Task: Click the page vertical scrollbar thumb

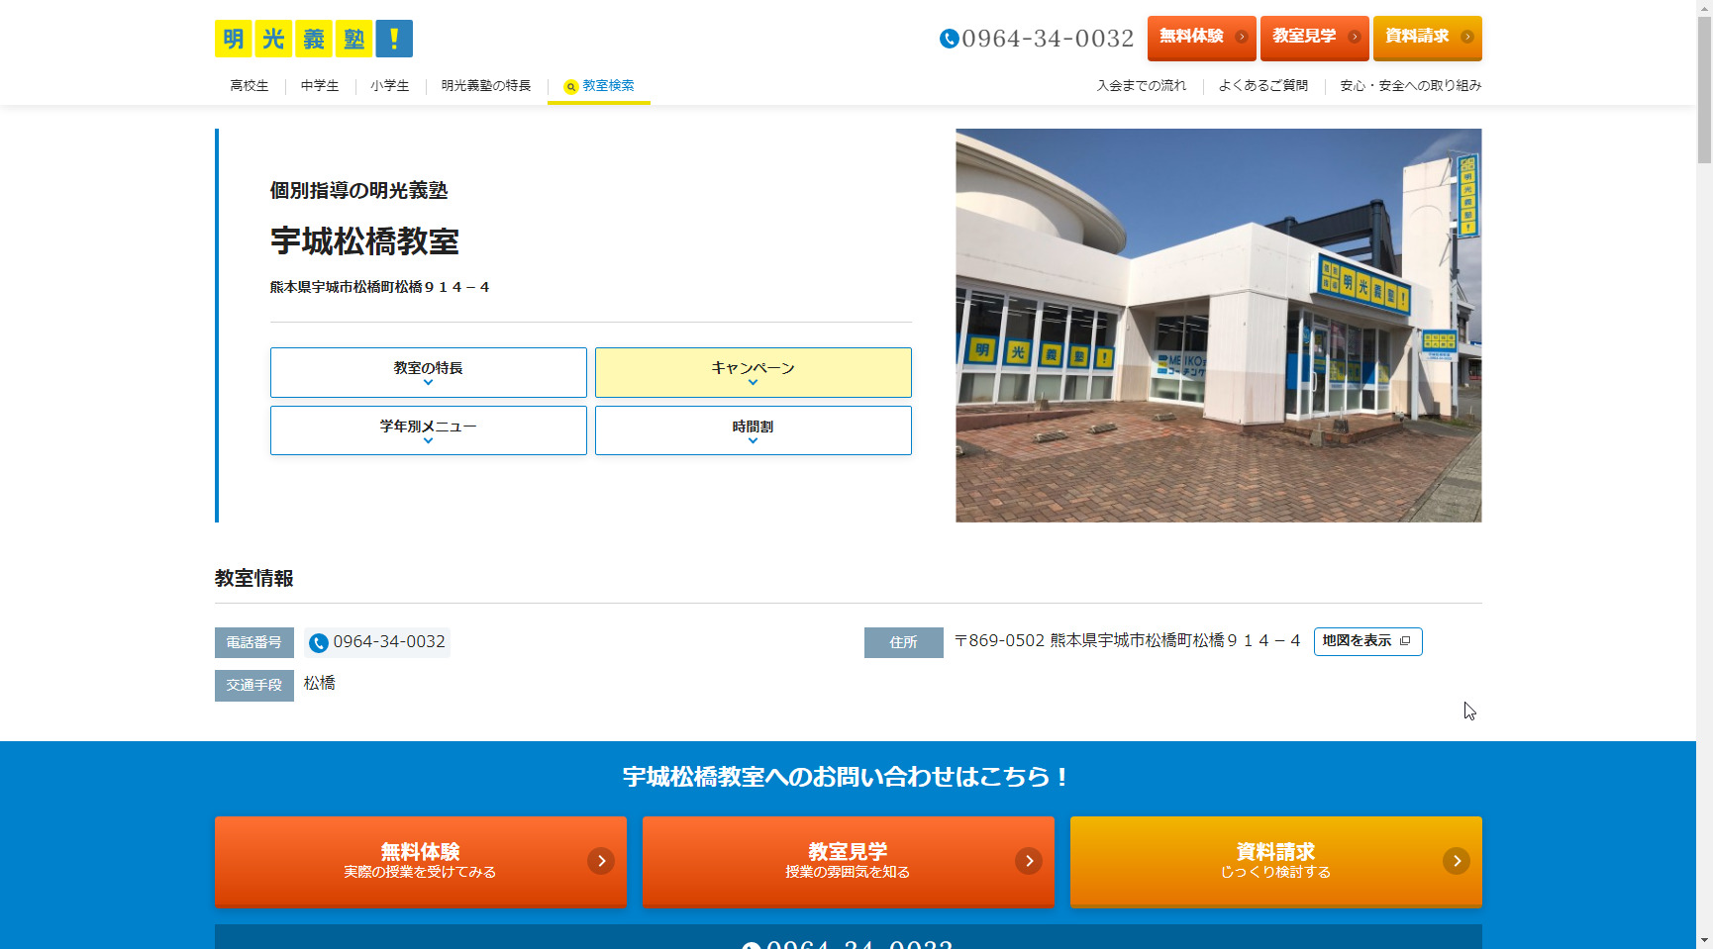Action: tap(1704, 89)
